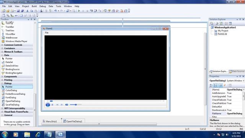Adjust the media player volume slider
The image size is (245, 138).
point(76,105)
